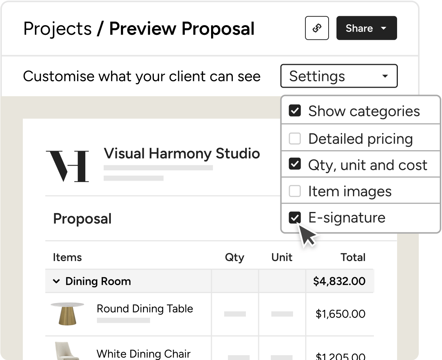Enable the Item images checkbox
Screen dimensions: 442x360
pyautogui.click(x=295, y=191)
